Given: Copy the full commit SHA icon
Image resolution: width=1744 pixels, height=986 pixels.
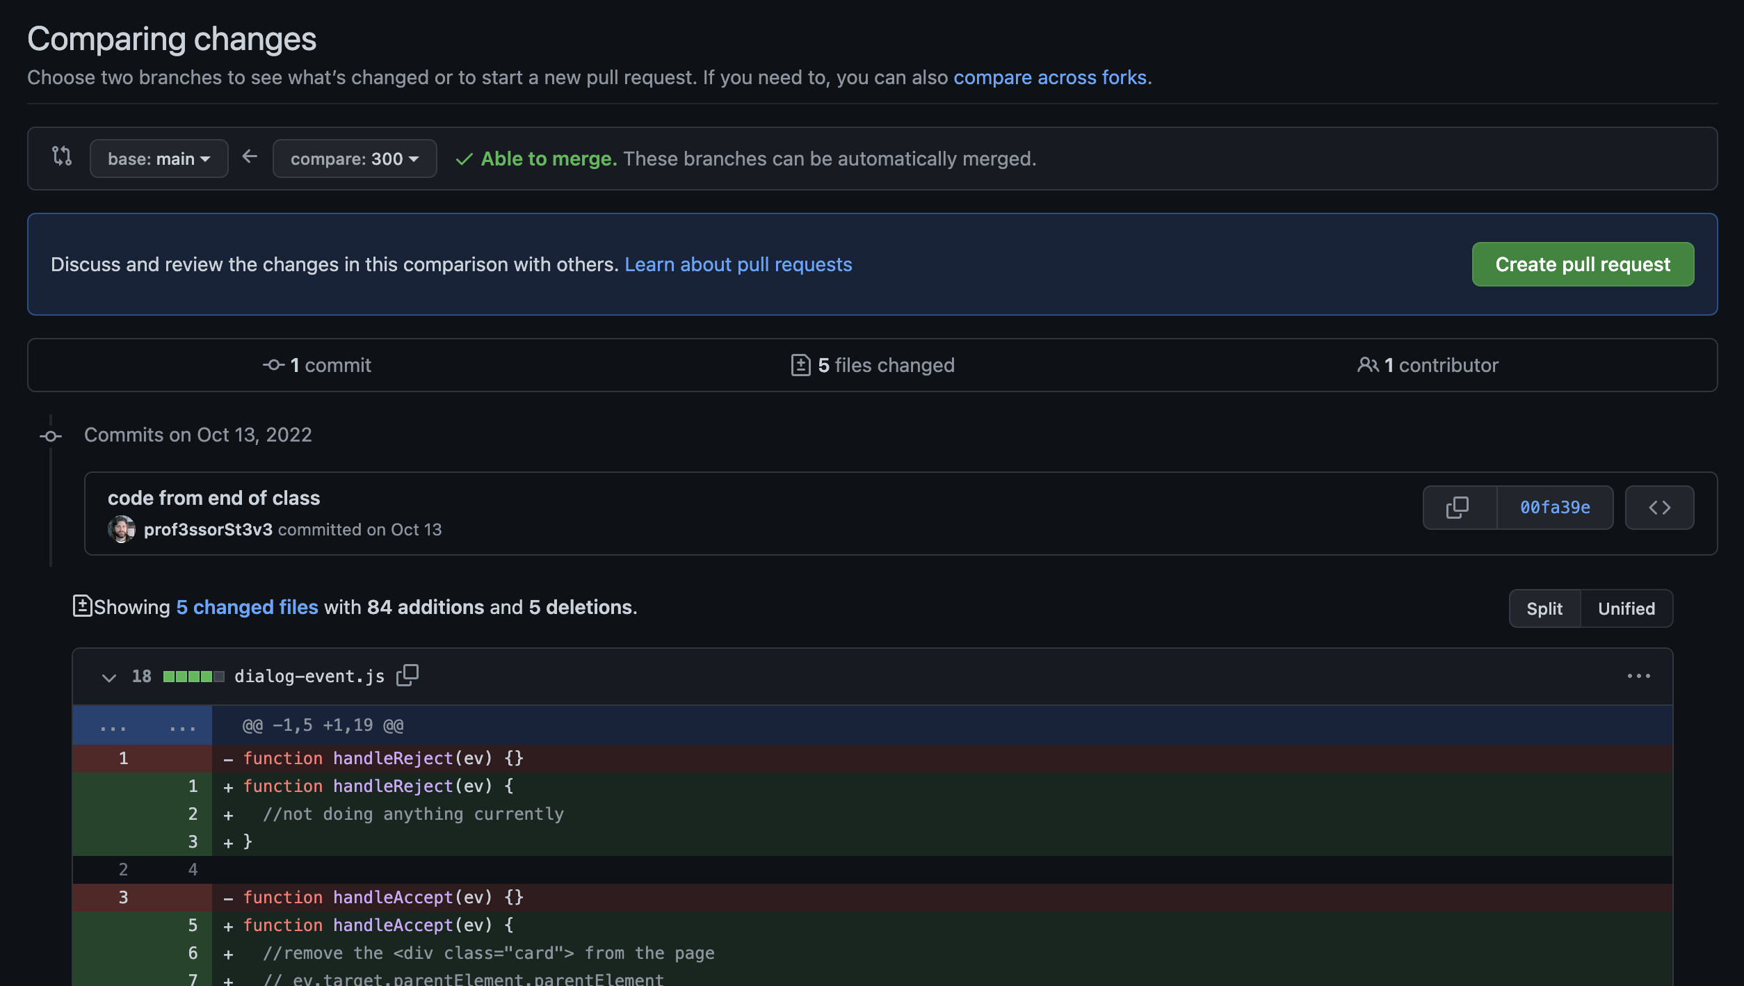Looking at the screenshot, I should coord(1458,508).
